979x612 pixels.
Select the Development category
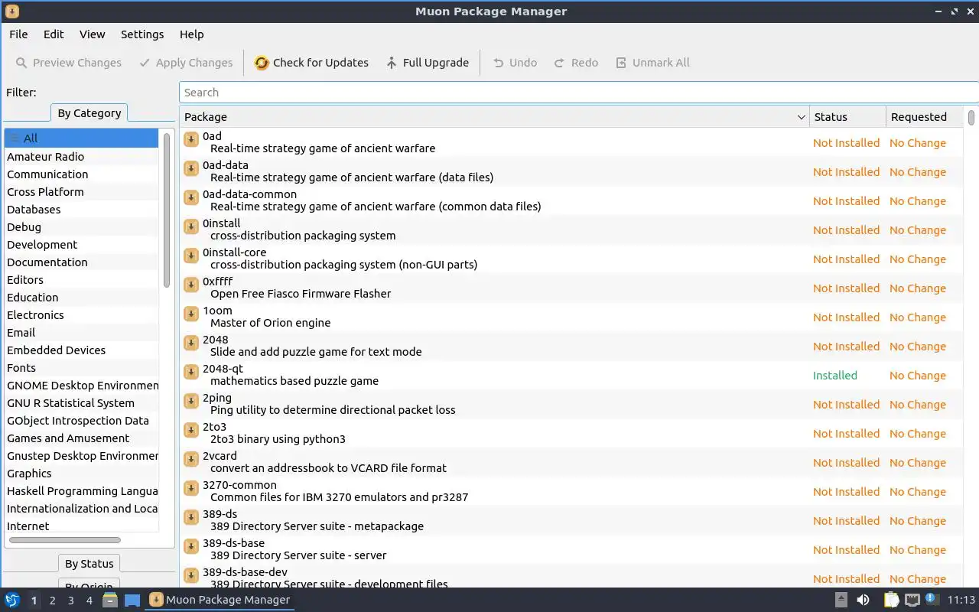pyautogui.click(x=81, y=245)
